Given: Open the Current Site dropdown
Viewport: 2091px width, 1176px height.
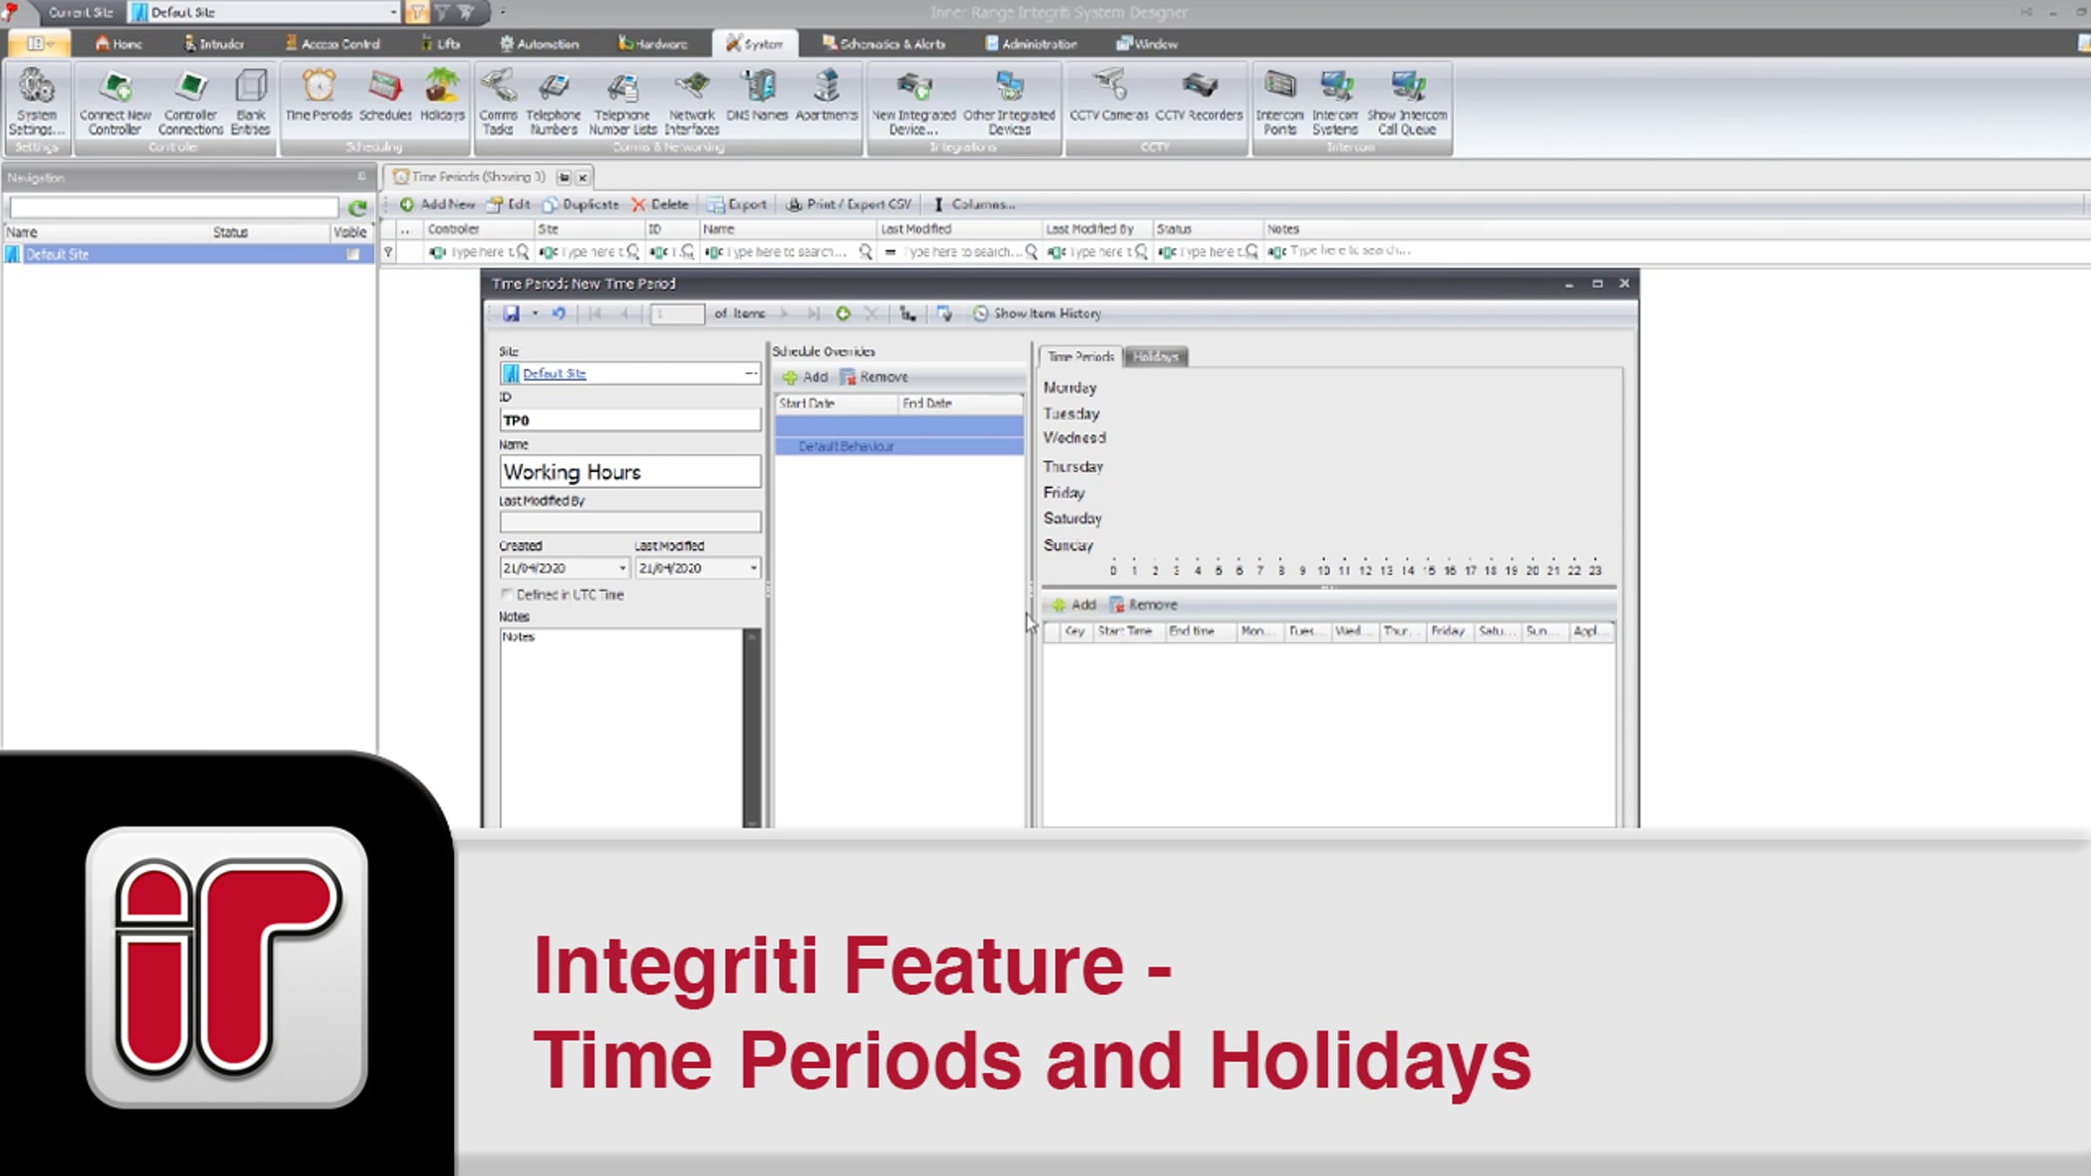Looking at the screenshot, I should tap(394, 12).
